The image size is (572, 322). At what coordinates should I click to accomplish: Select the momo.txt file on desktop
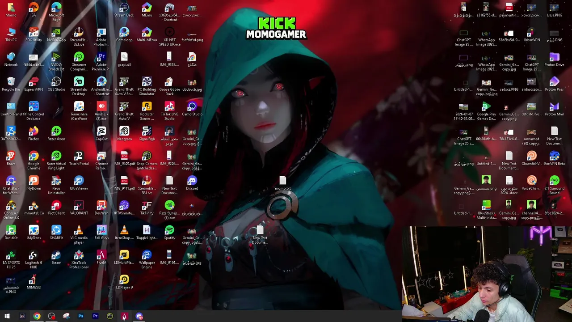point(283,183)
